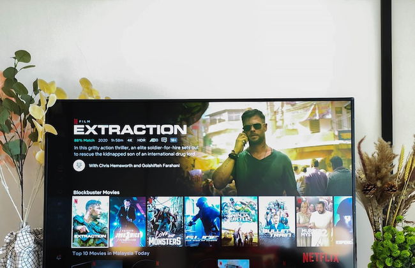The image size is (415, 268).
Task: Open the Blockbuster Movies row heading
Action: pyautogui.click(x=96, y=191)
